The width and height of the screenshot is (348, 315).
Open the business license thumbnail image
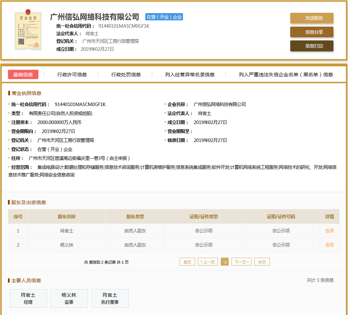click(28, 31)
